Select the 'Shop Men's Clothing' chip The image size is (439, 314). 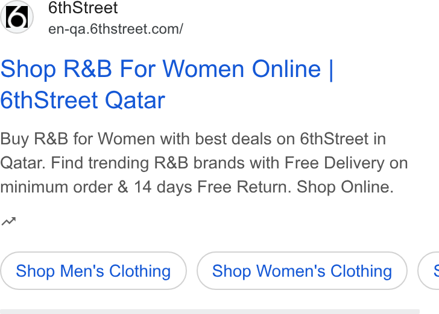coord(93,271)
